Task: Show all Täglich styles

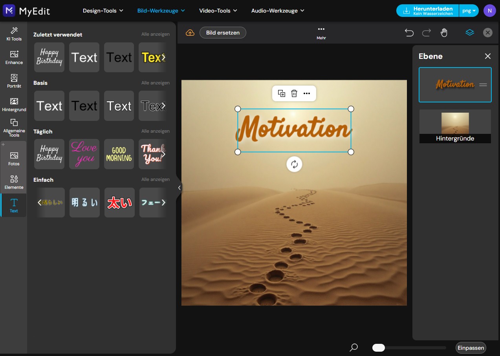Action: coord(156,131)
